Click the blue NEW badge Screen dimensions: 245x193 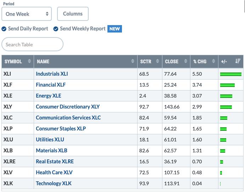coord(115,29)
